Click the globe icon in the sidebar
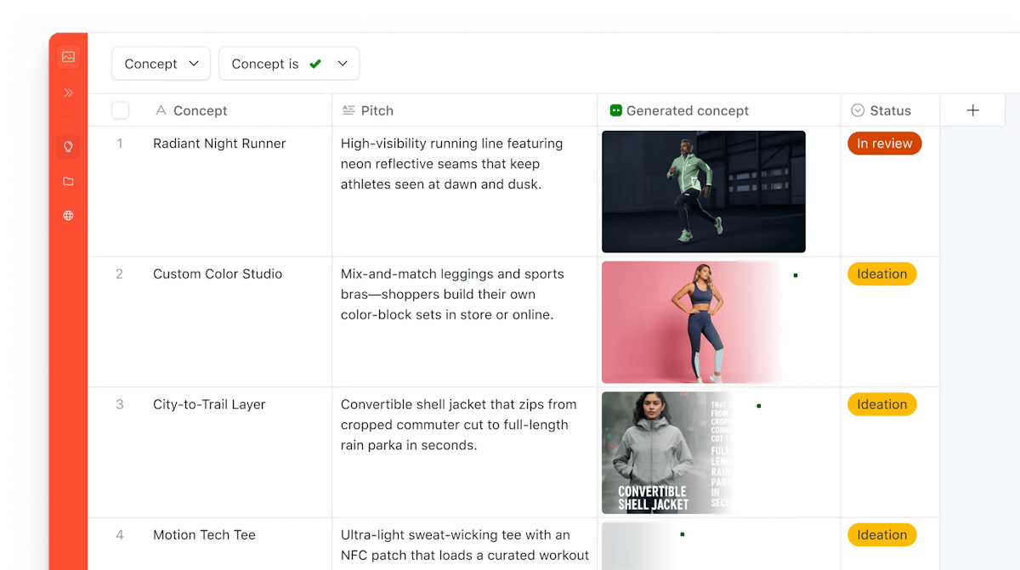The image size is (1020, 570). click(x=69, y=216)
